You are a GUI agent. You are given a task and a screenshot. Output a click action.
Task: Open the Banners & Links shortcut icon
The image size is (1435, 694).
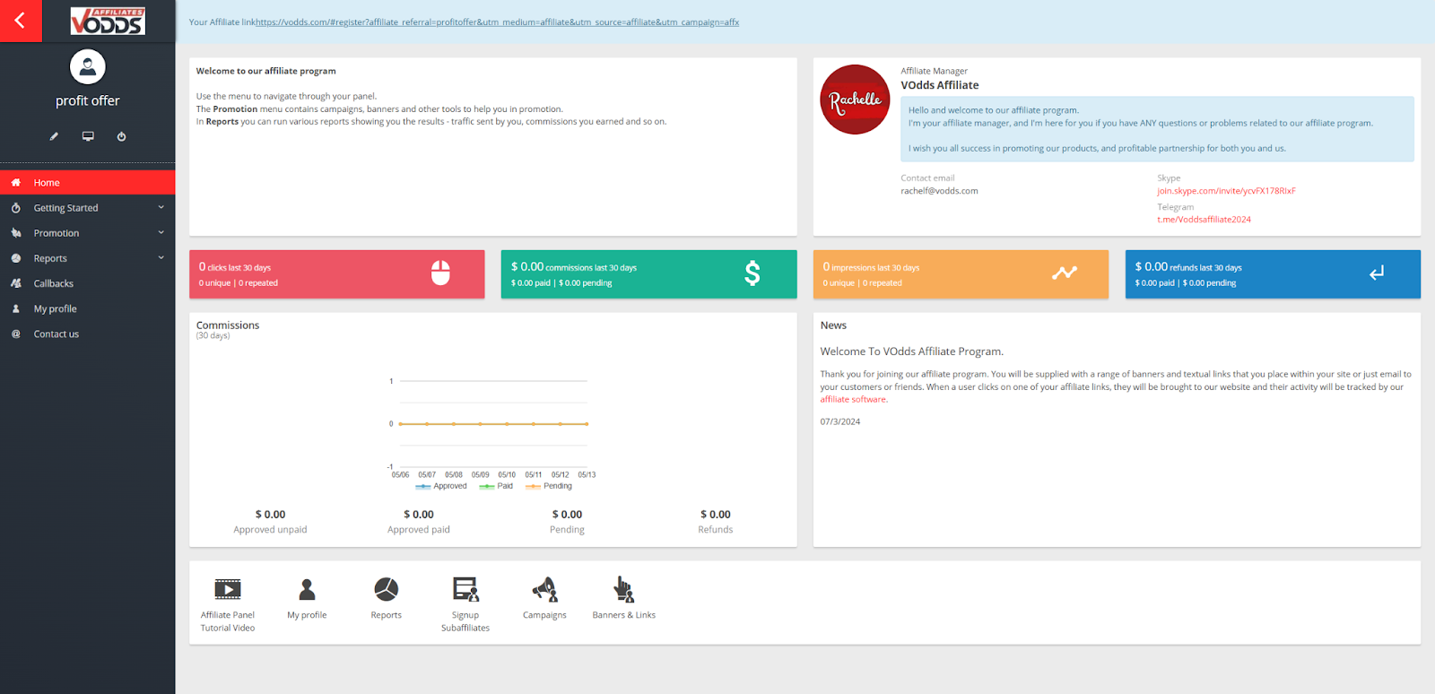[623, 589]
